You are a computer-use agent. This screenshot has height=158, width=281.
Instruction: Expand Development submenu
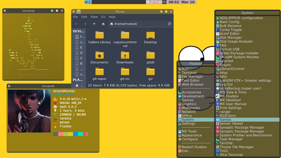click(x=196, y=96)
